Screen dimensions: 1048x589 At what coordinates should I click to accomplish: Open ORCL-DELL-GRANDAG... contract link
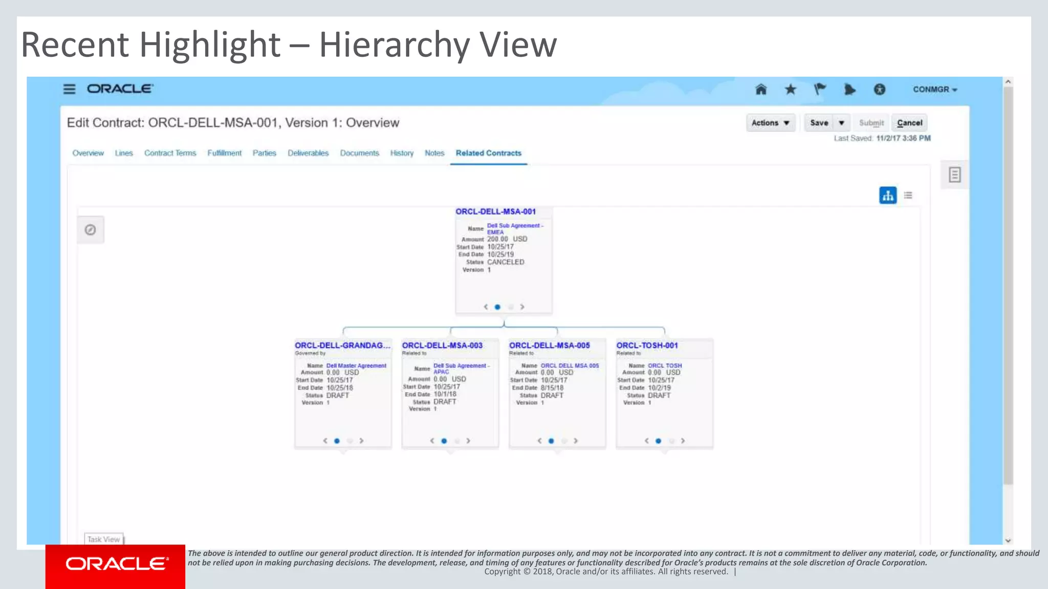coord(342,346)
